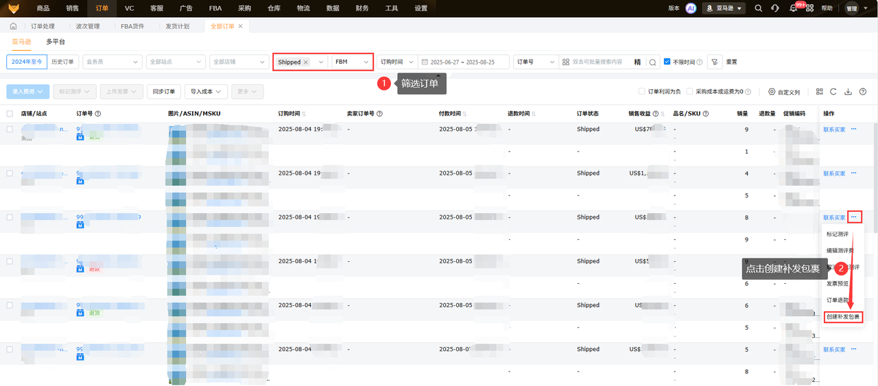Image resolution: width=878 pixels, height=386 pixels.
Task: Click the batch search grid icon
Action: [x=566, y=62]
